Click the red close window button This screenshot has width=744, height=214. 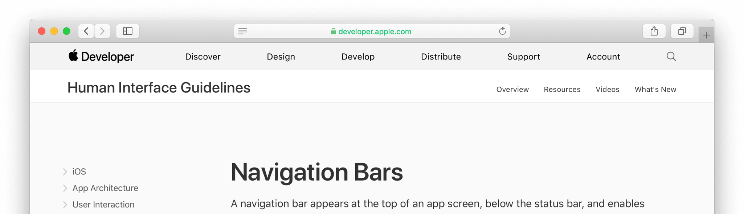42,31
